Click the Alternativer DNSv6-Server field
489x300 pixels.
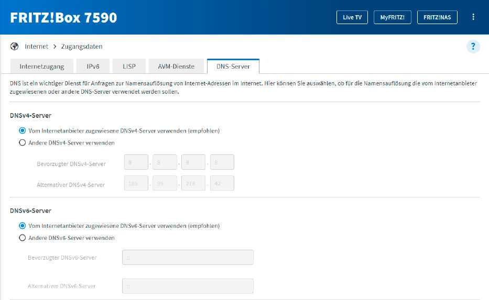[188, 286]
